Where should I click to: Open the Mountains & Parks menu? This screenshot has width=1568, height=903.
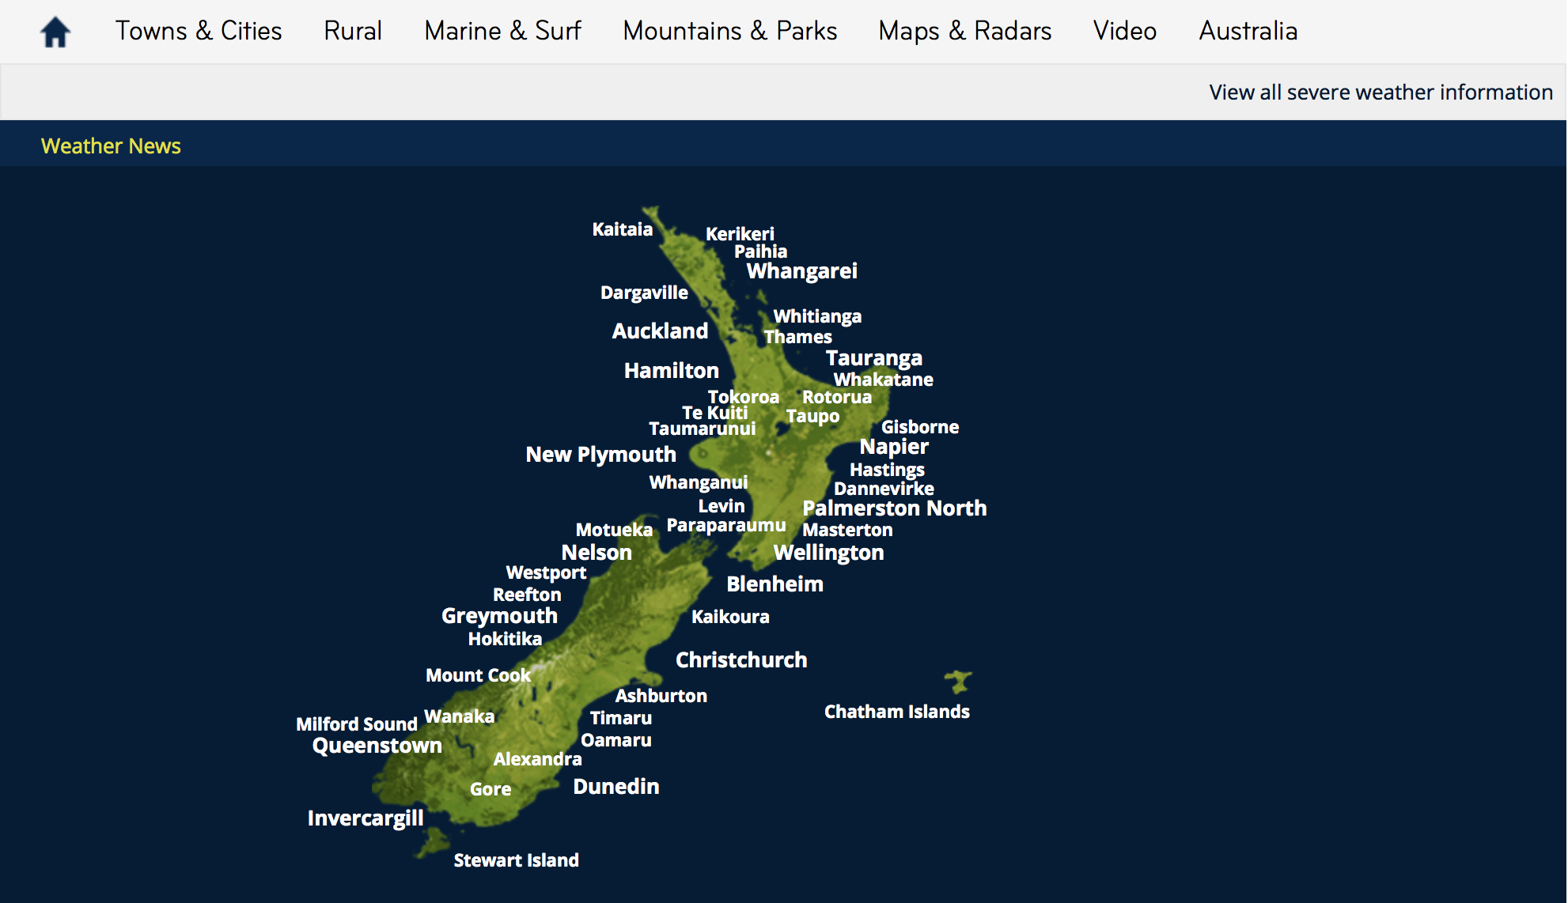729,31
